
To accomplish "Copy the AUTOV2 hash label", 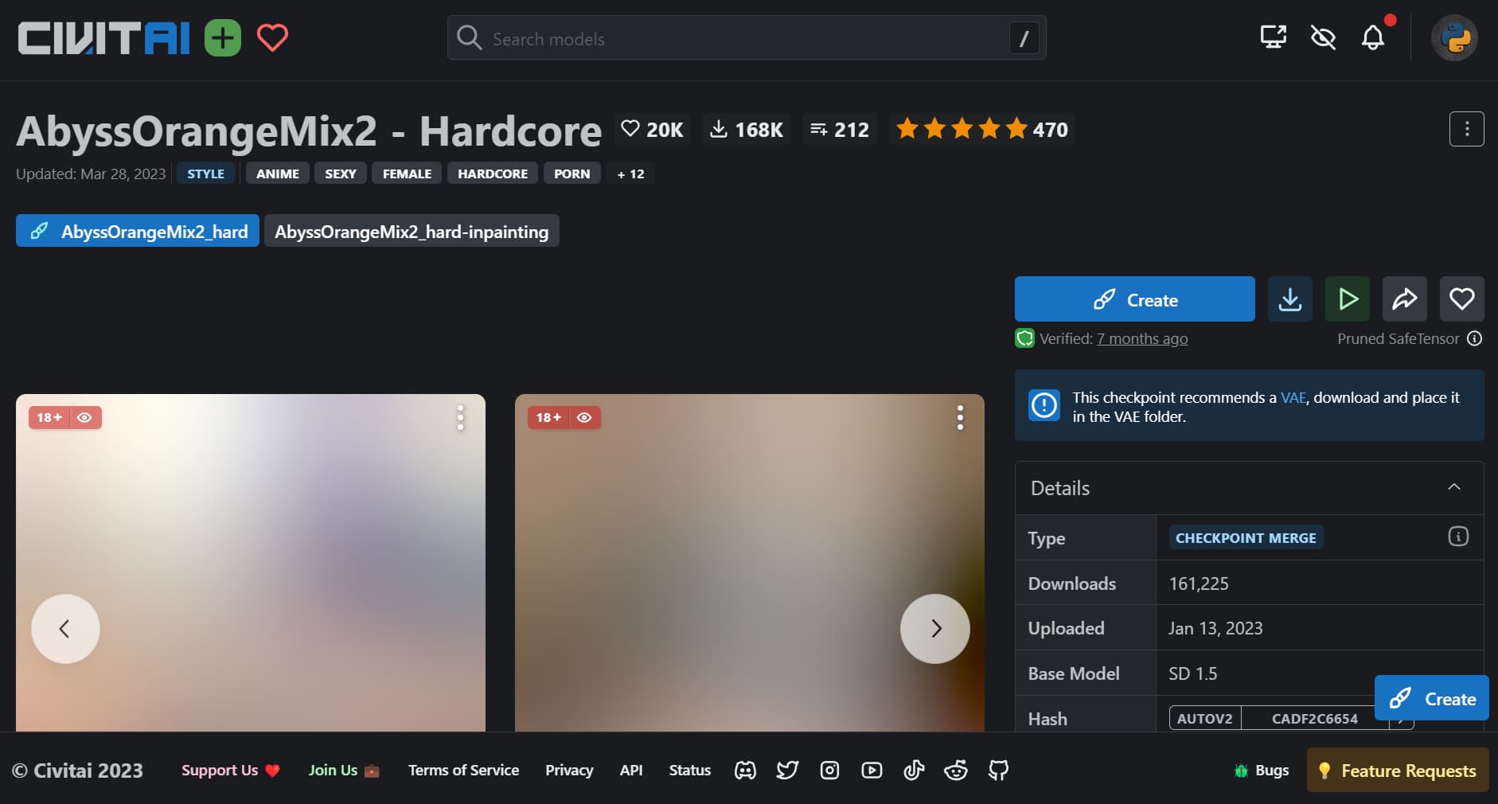I will click(x=1205, y=718).
